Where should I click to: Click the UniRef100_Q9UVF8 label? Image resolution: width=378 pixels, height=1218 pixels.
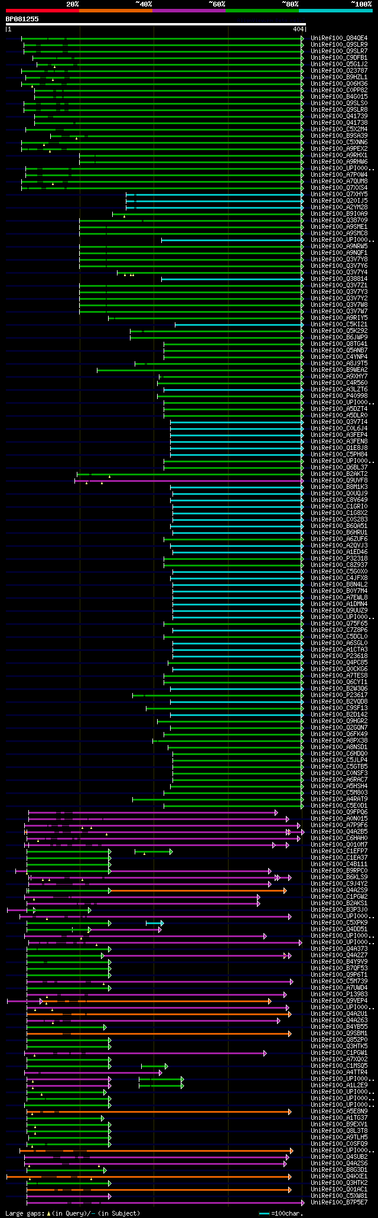pos(339,481)
